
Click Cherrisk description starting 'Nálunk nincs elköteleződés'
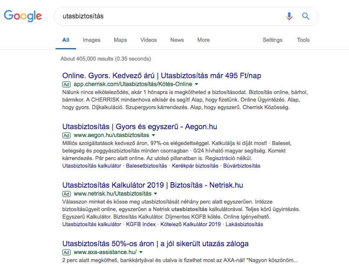pos(185,100)
